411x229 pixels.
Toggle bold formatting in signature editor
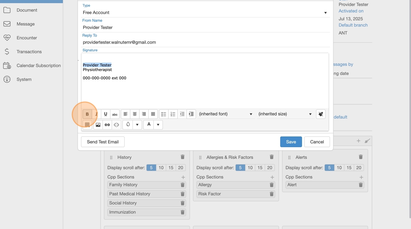click(87, 114)
